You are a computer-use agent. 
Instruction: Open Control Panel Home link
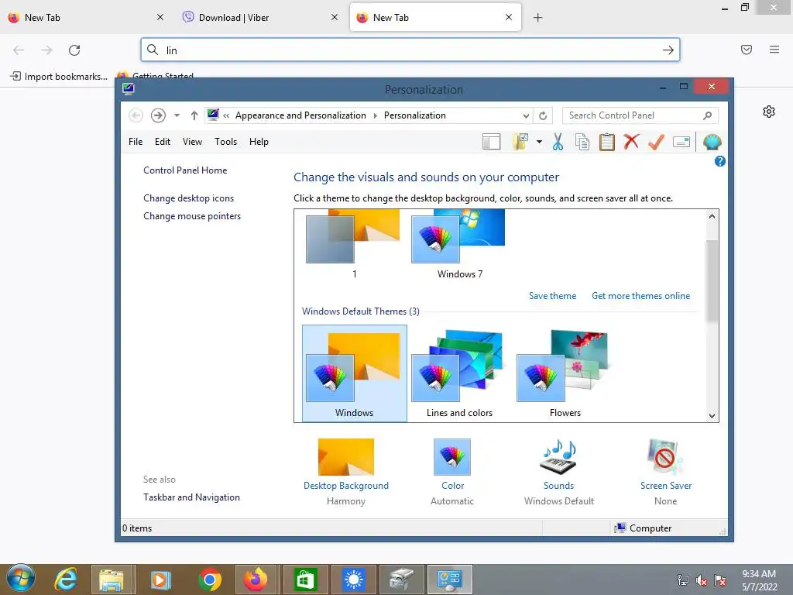click(185, 170)
